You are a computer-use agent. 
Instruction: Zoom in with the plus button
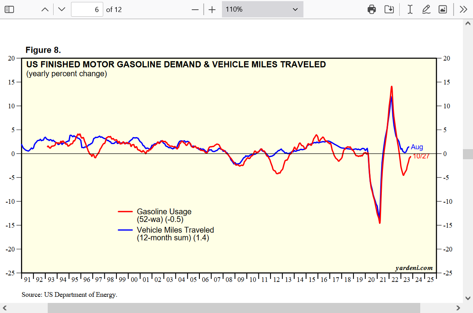(212, 9)
